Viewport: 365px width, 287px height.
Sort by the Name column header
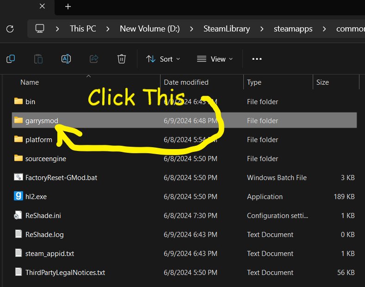[x=30, y=82]
